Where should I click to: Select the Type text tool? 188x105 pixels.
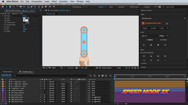pos(35,7)
